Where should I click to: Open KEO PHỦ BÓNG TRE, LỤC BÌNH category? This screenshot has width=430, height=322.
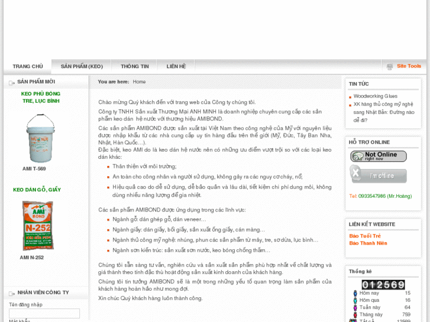click(x=41, y=97)
